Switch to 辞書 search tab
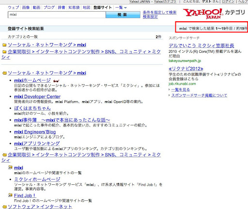Image resolution: width=248 pixels, height=209 pixels. click(62, 8)
